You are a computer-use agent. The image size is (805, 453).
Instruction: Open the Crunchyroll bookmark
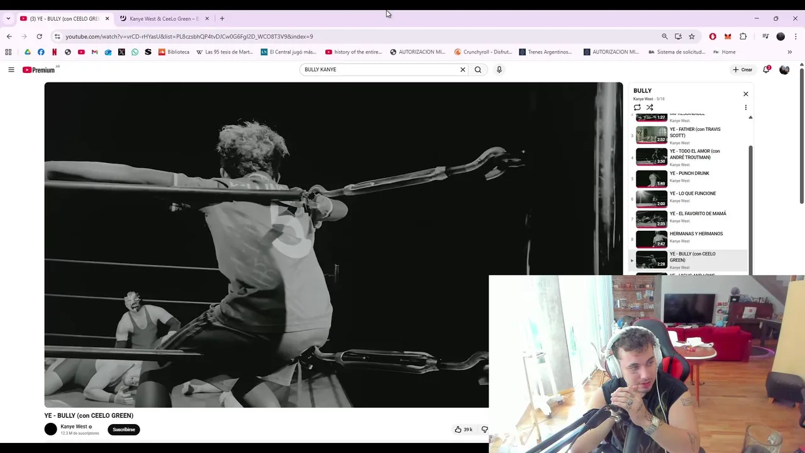(484, 52)
